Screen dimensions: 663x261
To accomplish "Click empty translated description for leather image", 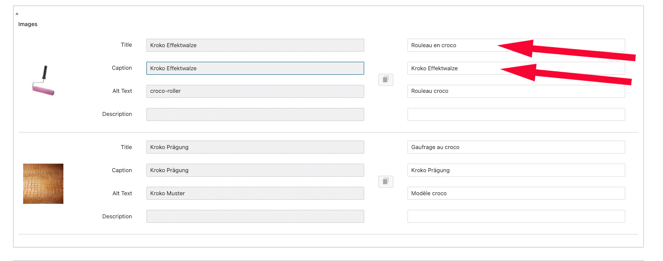I will pos(516,216).
